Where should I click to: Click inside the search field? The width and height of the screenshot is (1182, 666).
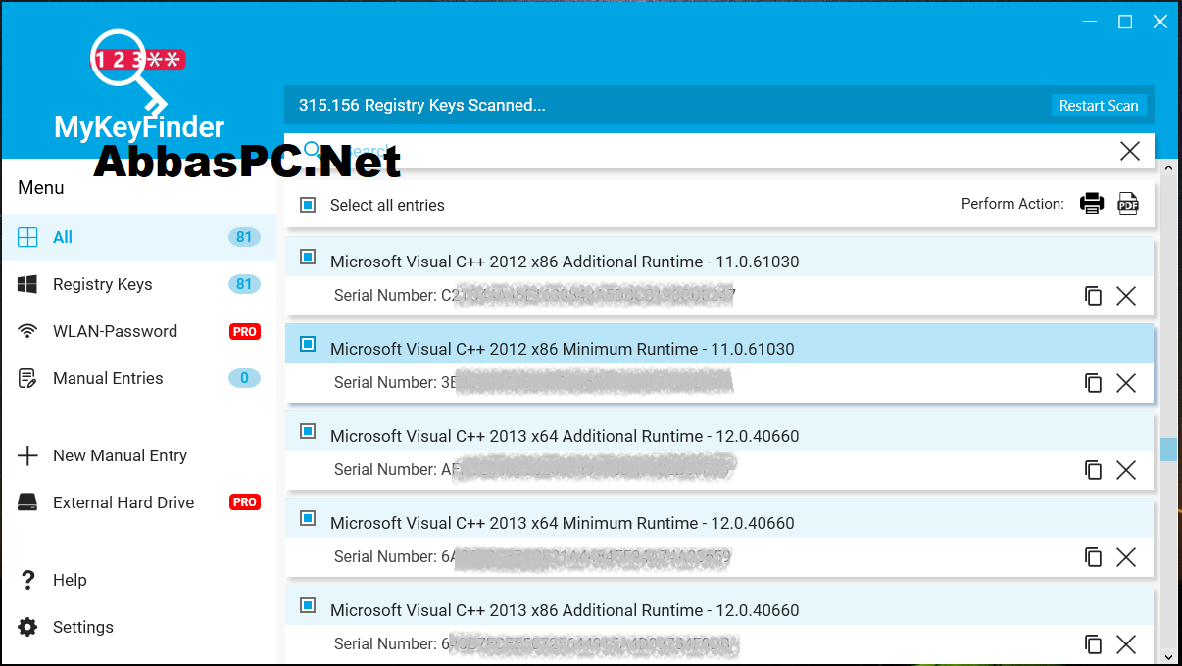pyautogui.click(x=719, y=151)
